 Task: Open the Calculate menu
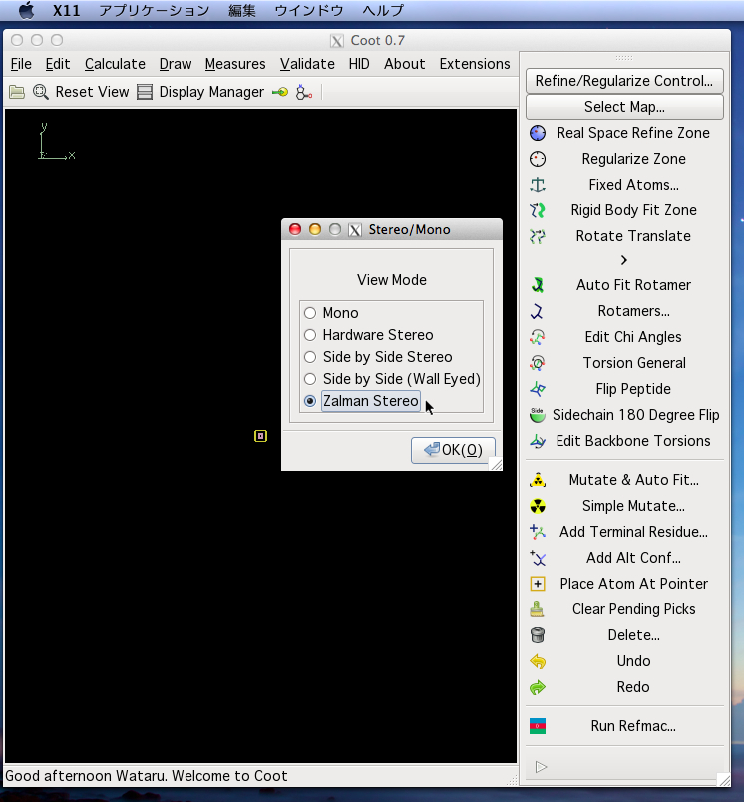point(115,64)
